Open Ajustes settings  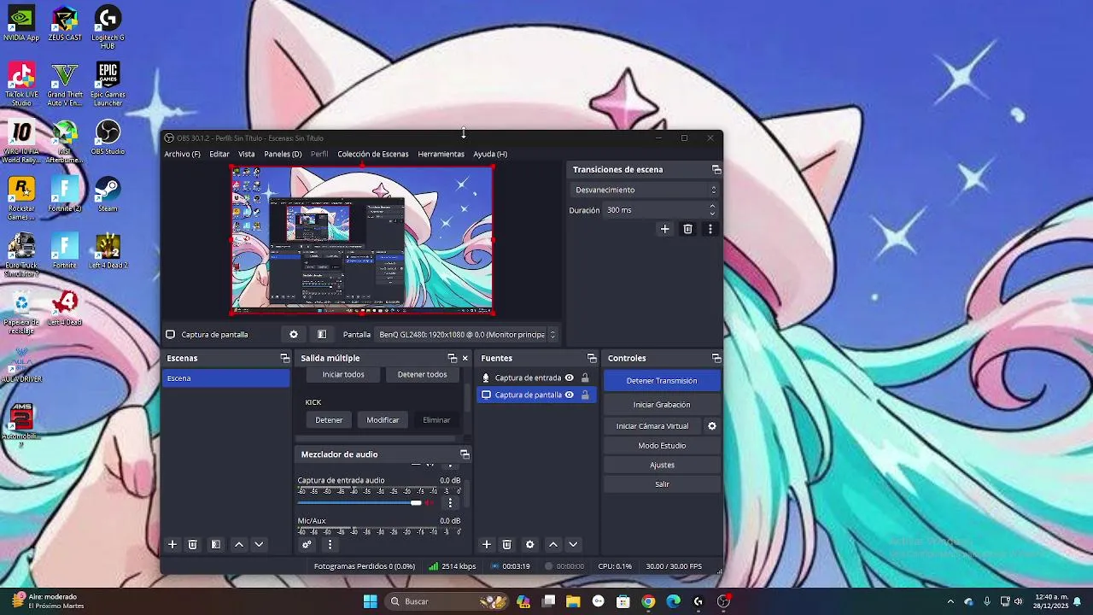[662, 466]
